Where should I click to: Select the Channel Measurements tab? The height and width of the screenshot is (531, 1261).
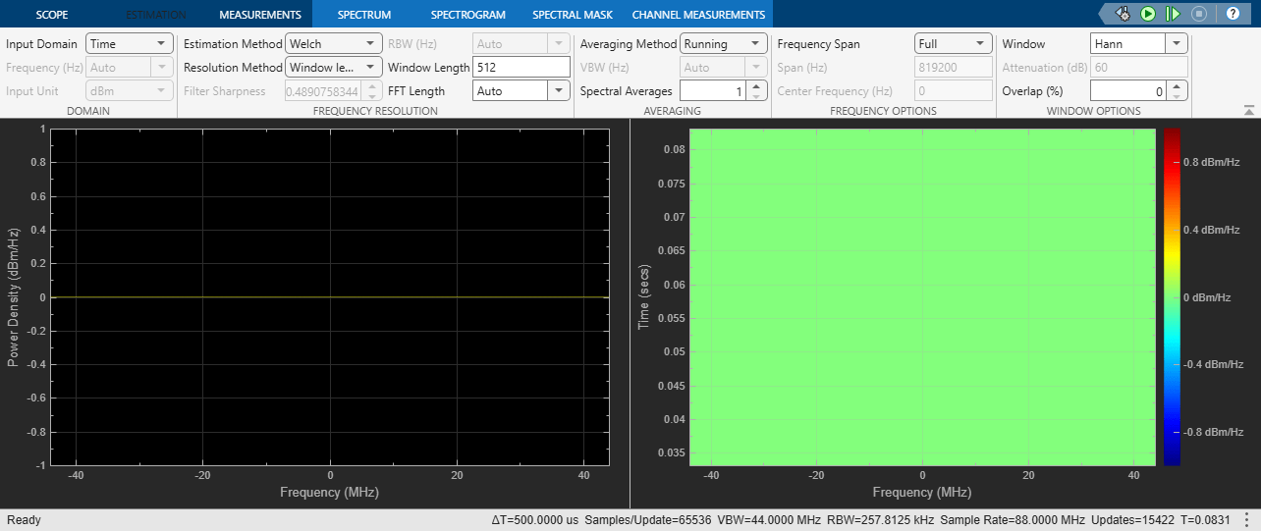(698, 15)
